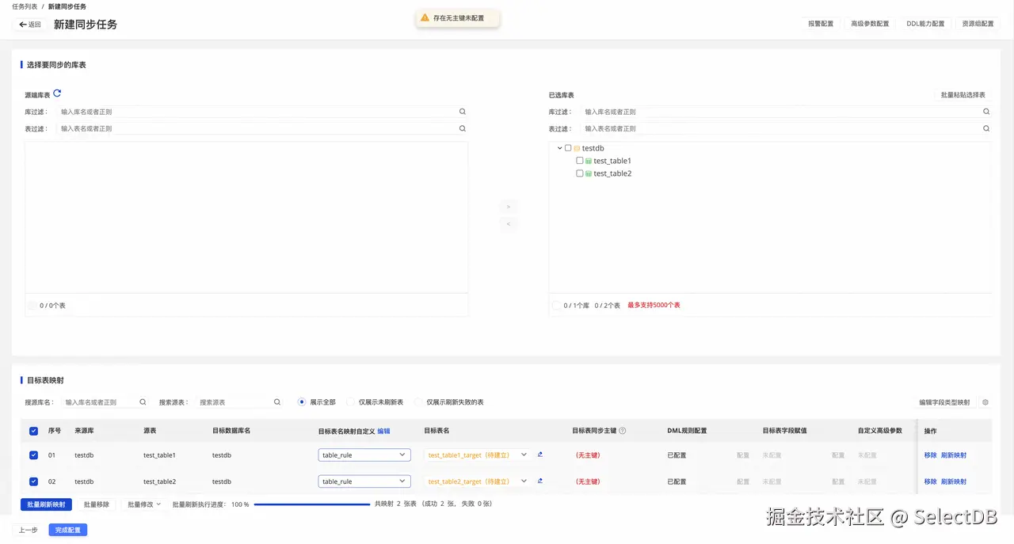Select 仅展示未刷新表 radio button
1014x544 pixels.
(x=350, y=402)
